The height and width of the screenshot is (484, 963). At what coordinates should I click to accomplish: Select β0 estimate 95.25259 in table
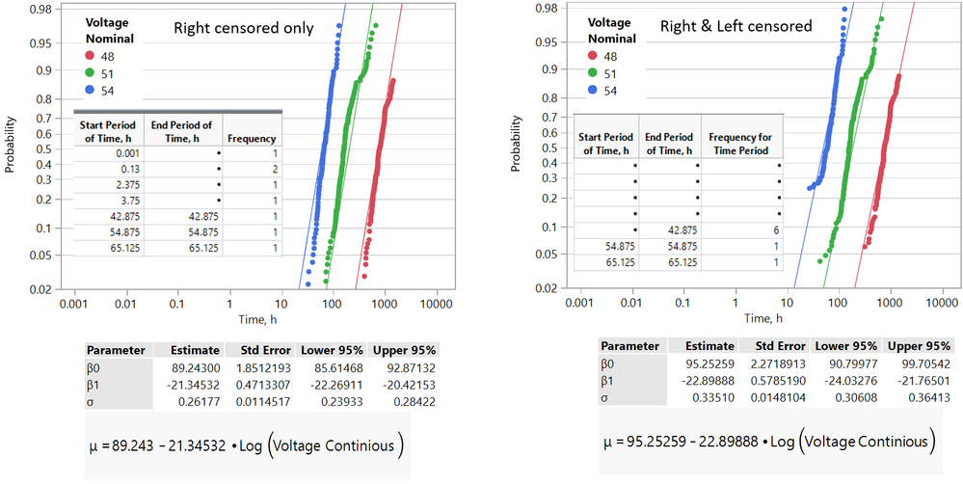coord(711,363)
